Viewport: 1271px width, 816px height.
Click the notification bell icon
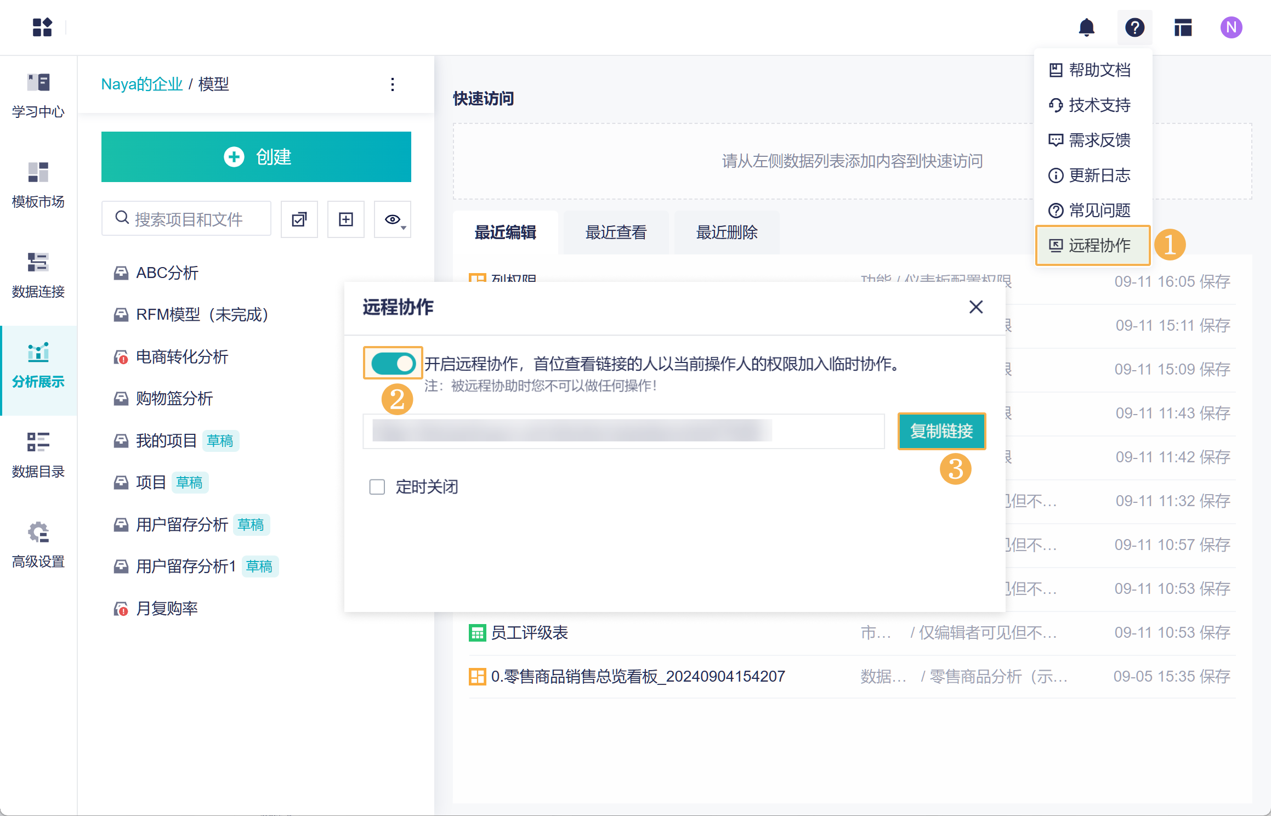point(1086,27)
